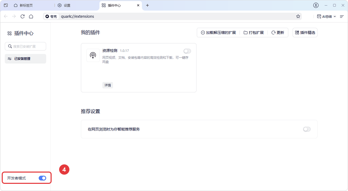This screenshot has height=191, width=348.
Task: Click 加载解压缩的扩展 button
Action: 218,33
